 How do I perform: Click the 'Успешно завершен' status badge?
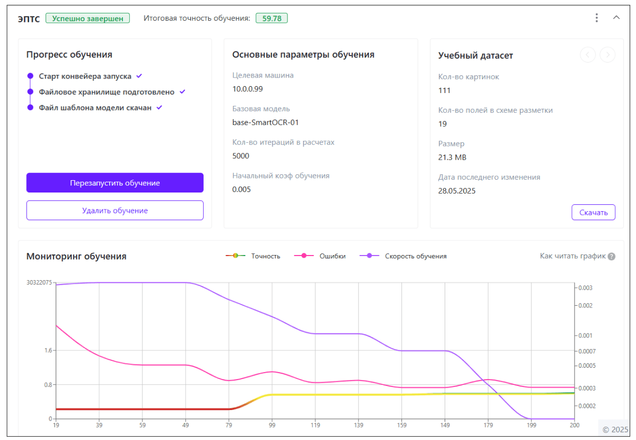point(88,18)
